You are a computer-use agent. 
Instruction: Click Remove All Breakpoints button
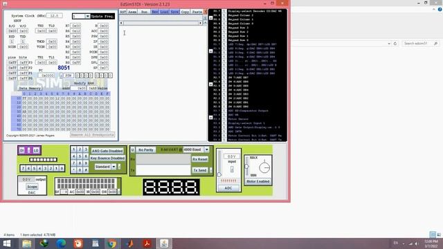pyautogui.click(x=92, y=135)
